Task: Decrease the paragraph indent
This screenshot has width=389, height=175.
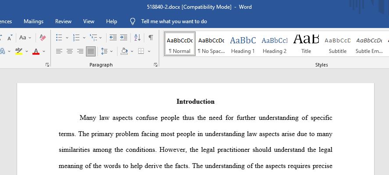Action: 113,38
